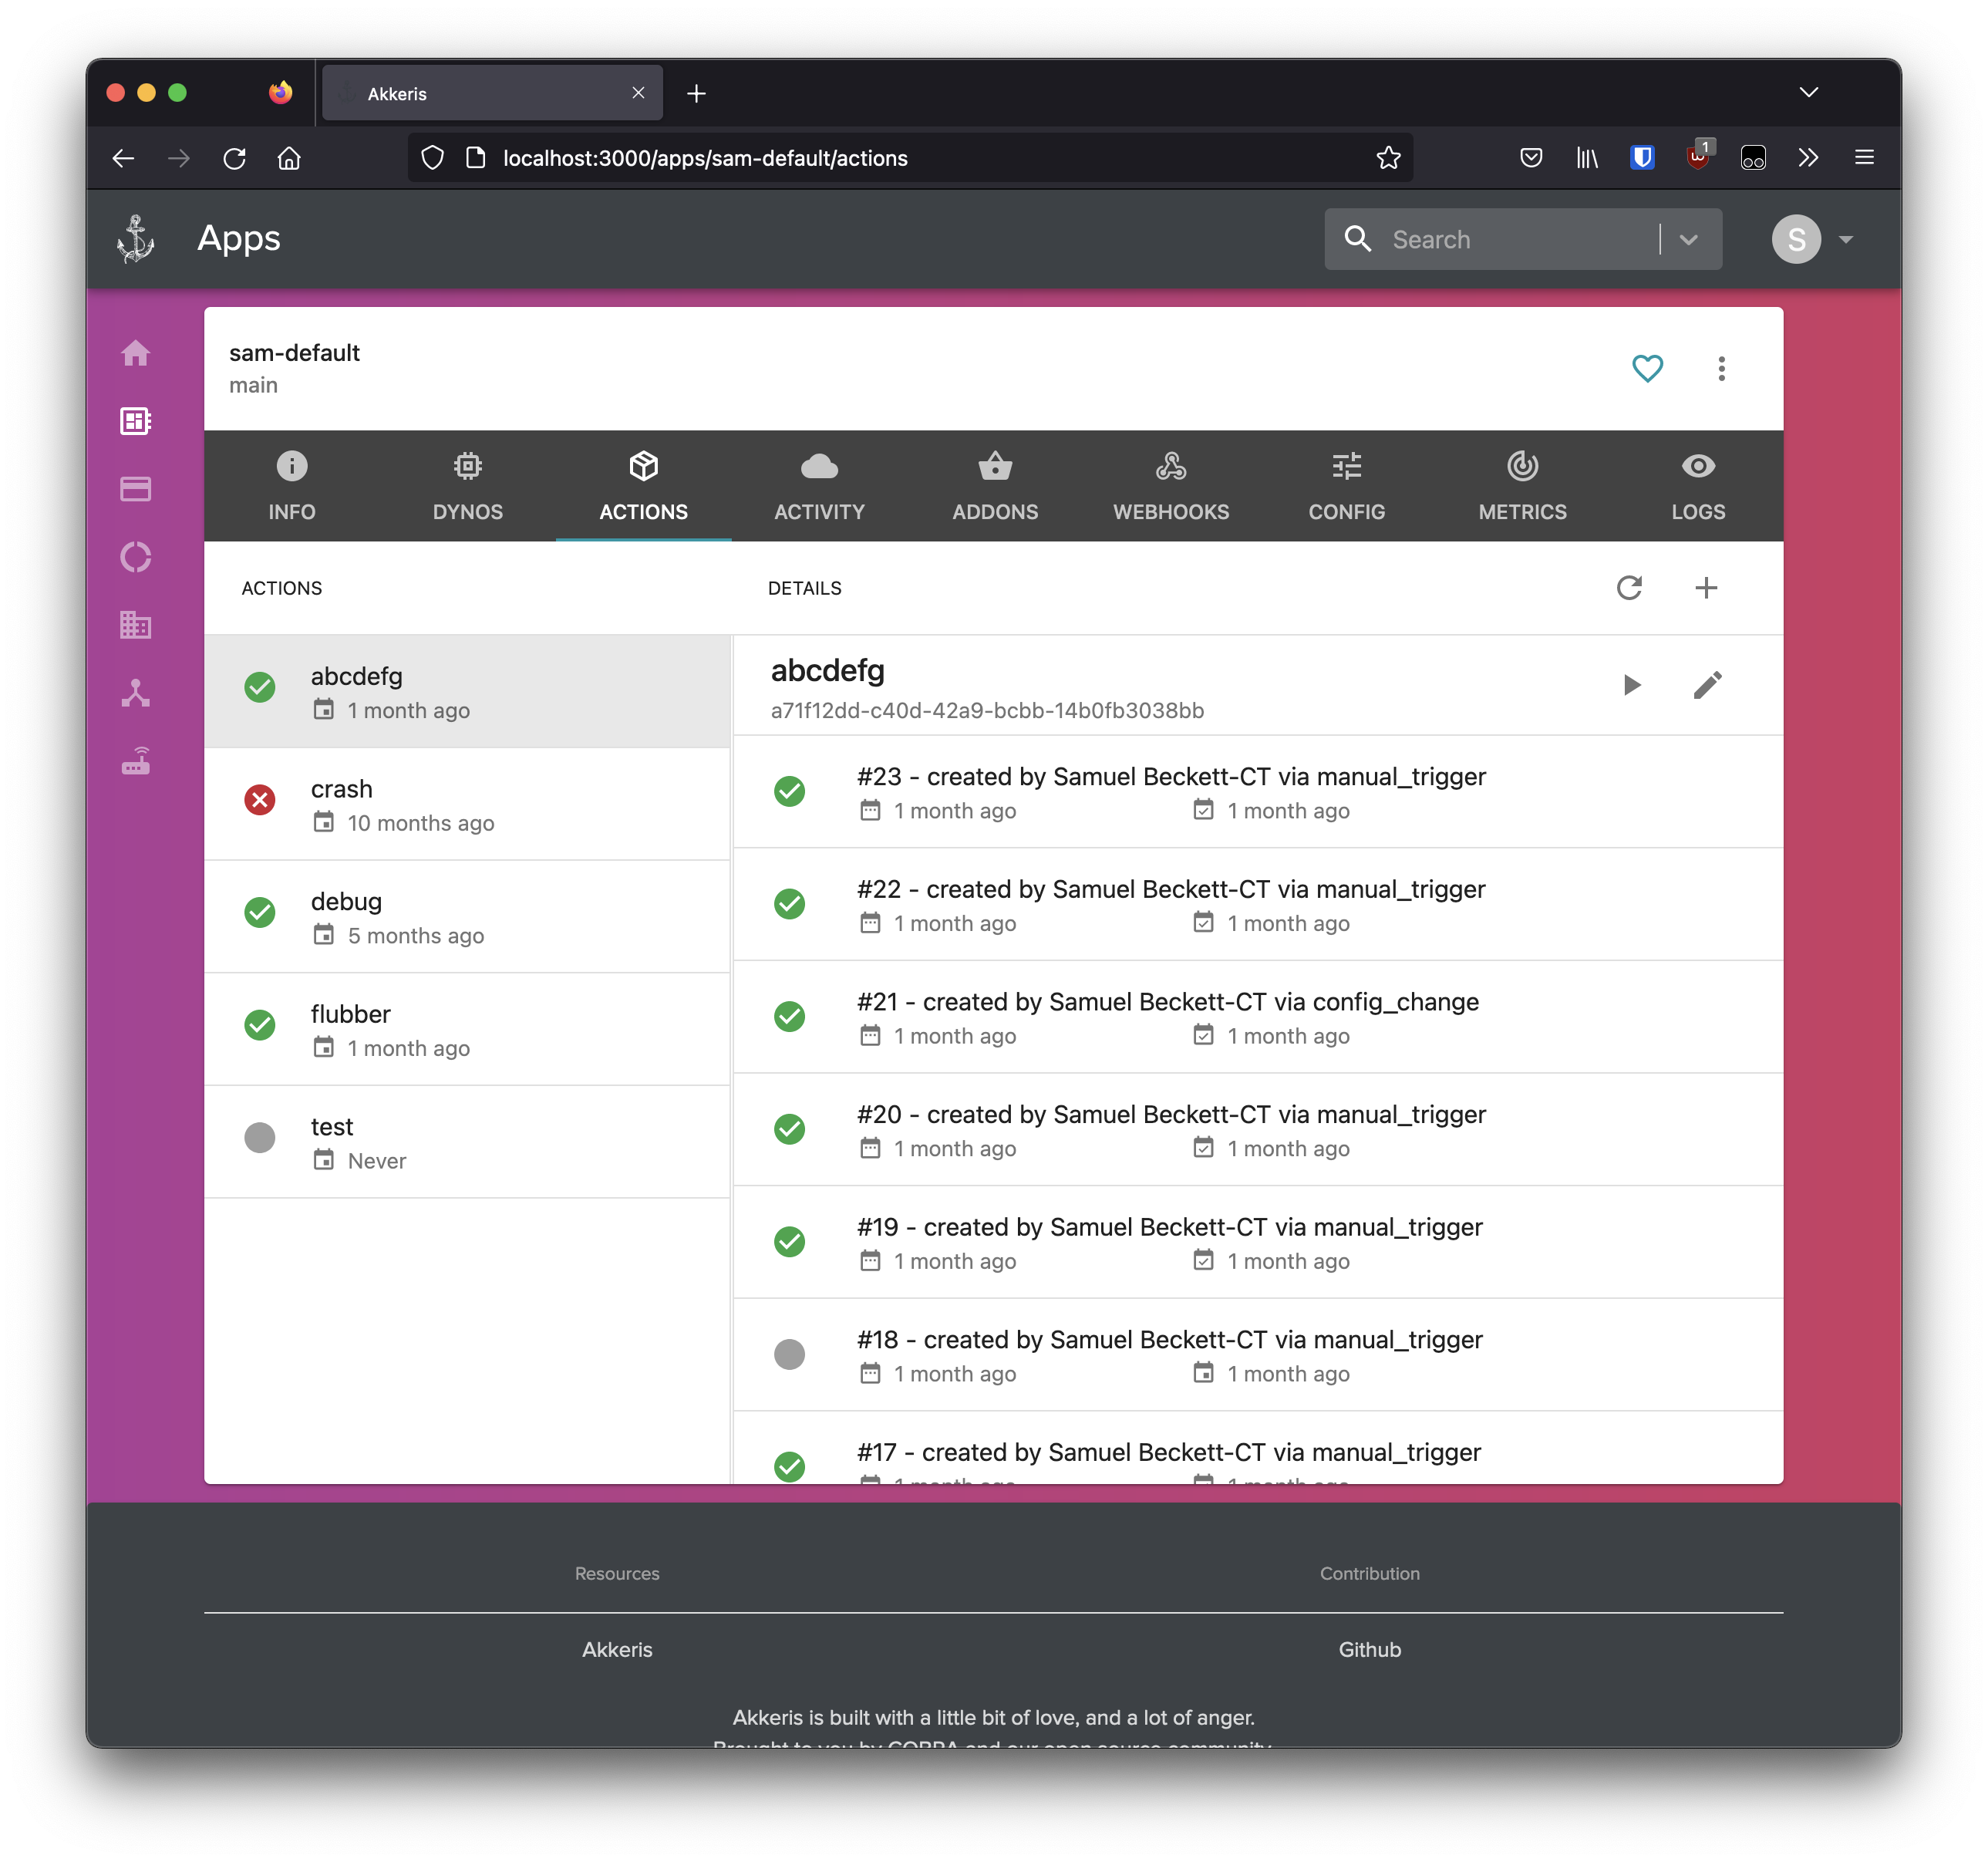
Task: Toggle the favorite heart for sam-default
Action: (x=1647, y=369)
